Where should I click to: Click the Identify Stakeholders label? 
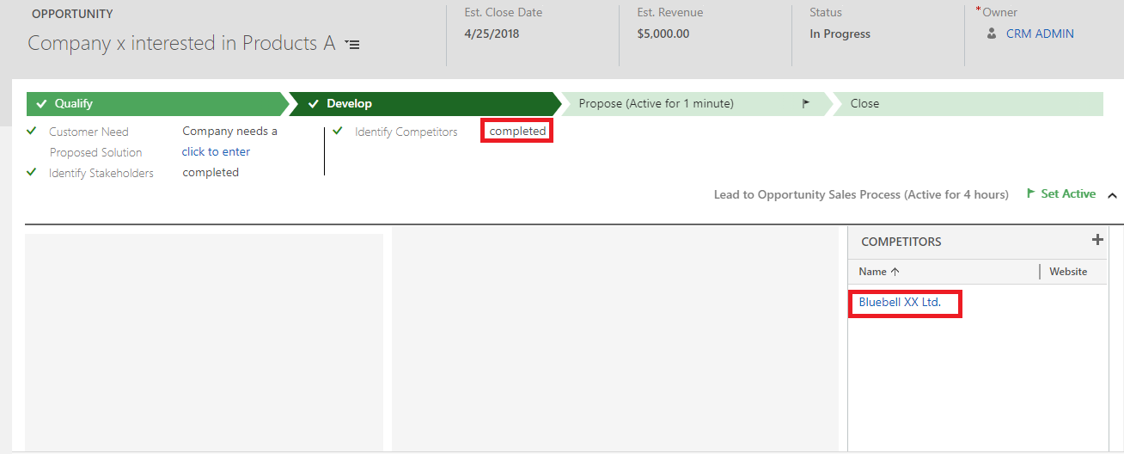(101, 173)
